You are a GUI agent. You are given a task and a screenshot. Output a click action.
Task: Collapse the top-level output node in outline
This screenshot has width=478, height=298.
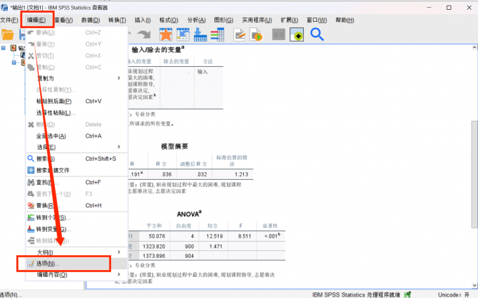coord(4,48)
